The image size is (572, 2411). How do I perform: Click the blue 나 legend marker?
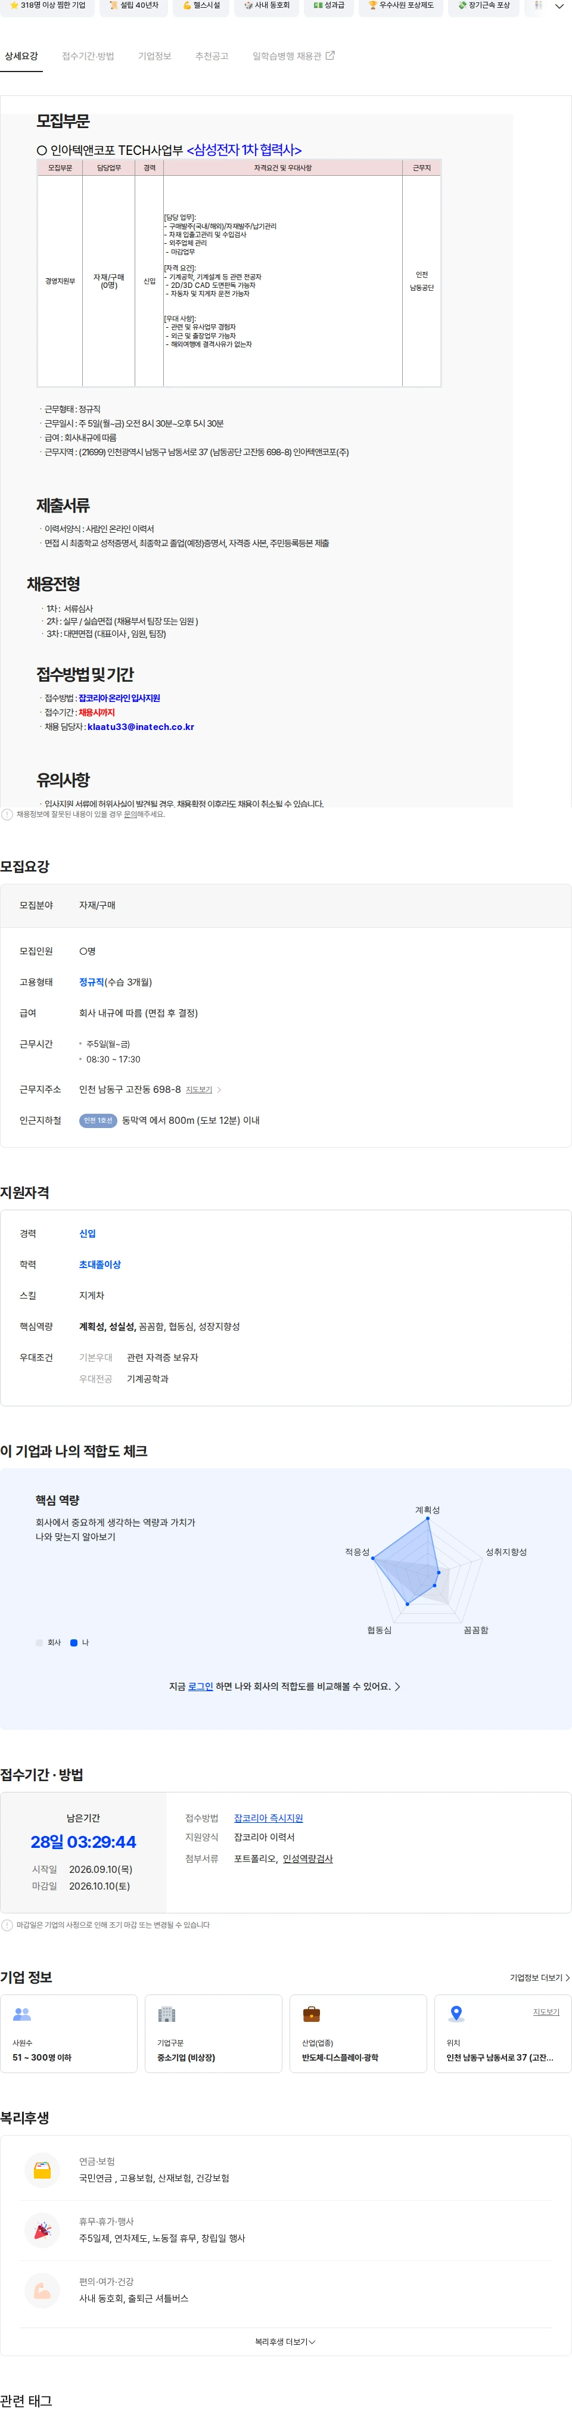tap(74, 1642)
